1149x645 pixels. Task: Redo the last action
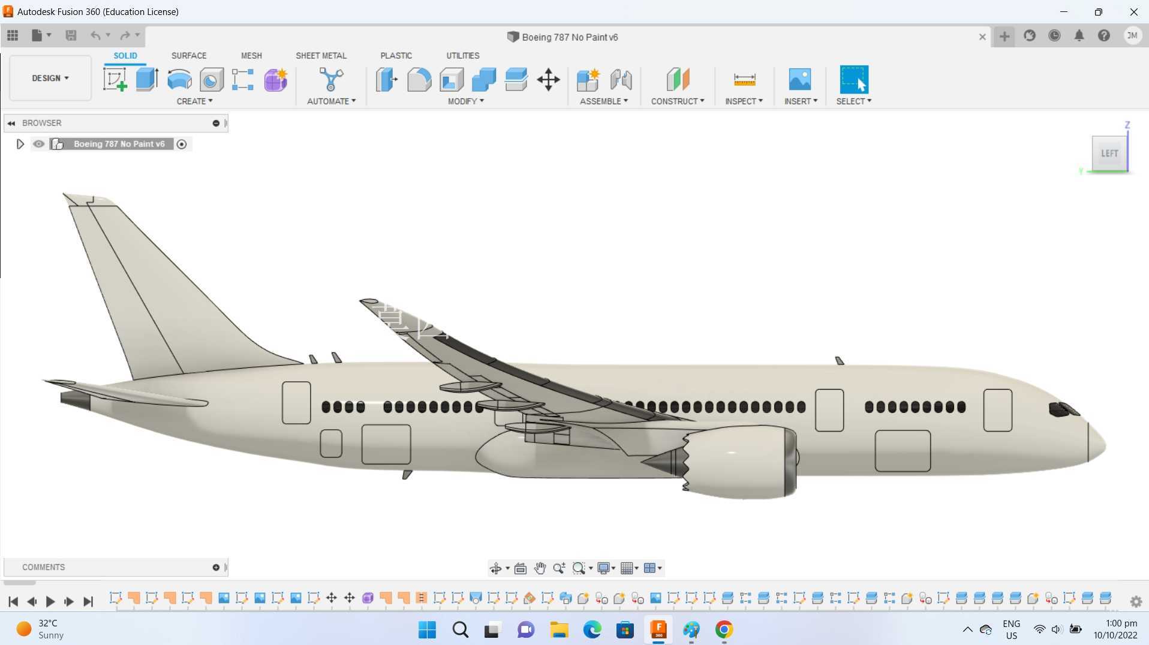pos(125,35)
